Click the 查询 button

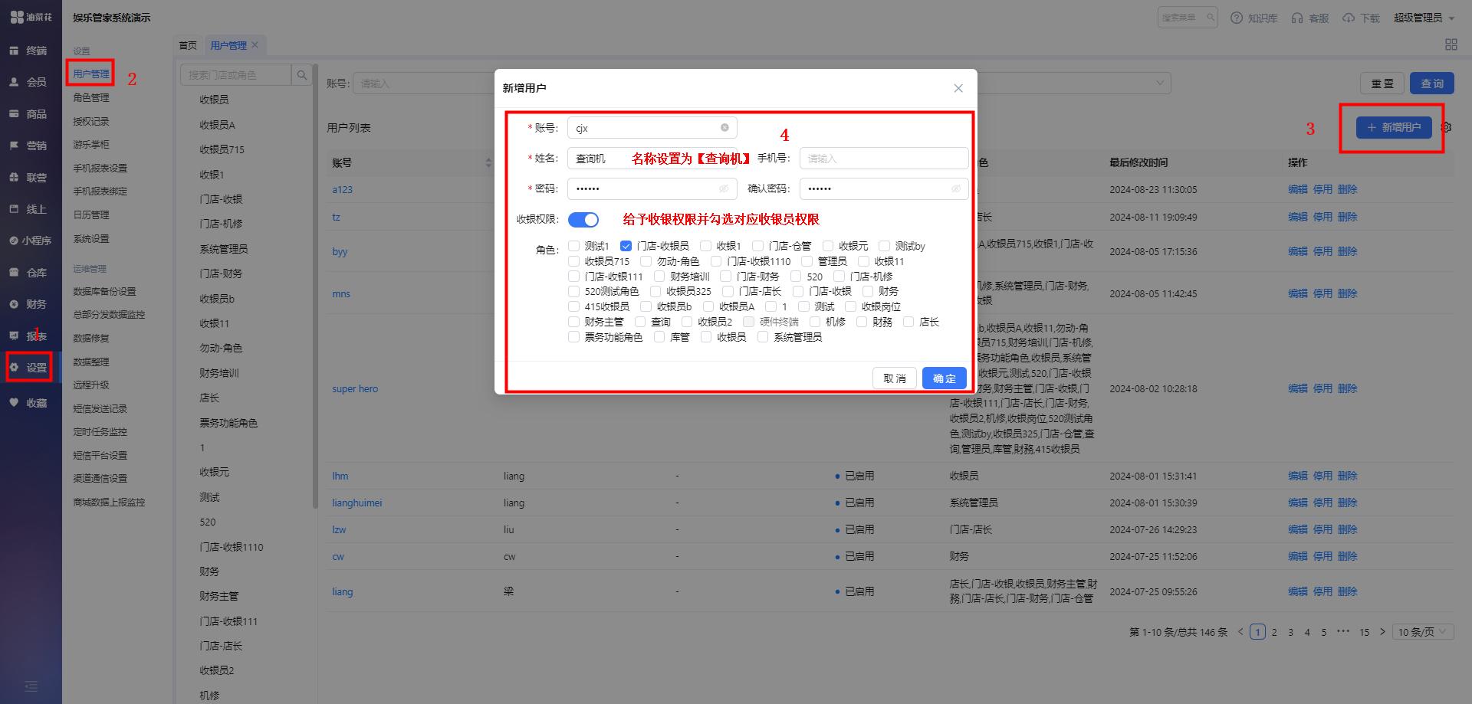(x=1432, y=83)
